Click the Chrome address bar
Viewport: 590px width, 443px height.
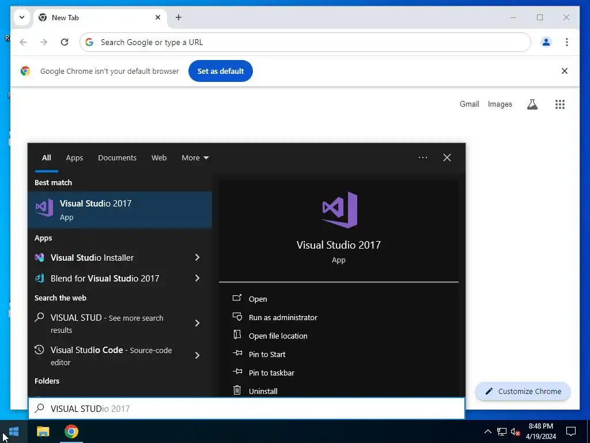305,42
